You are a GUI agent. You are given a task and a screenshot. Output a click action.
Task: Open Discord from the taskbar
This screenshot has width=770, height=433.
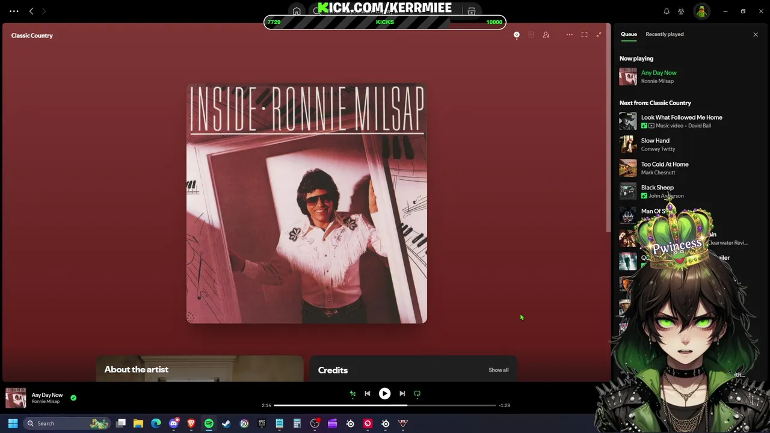tap(174, 423)
